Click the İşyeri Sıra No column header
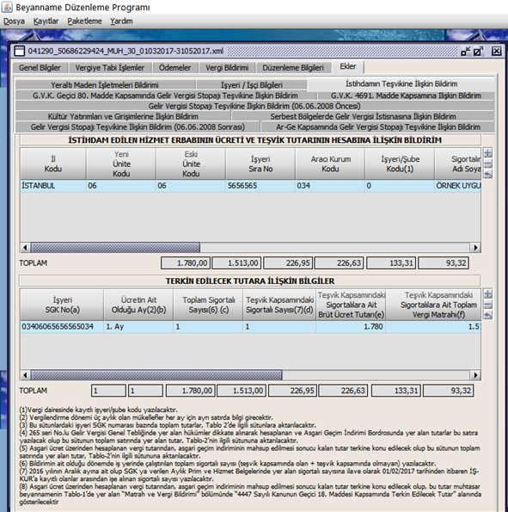 (260, 163)
